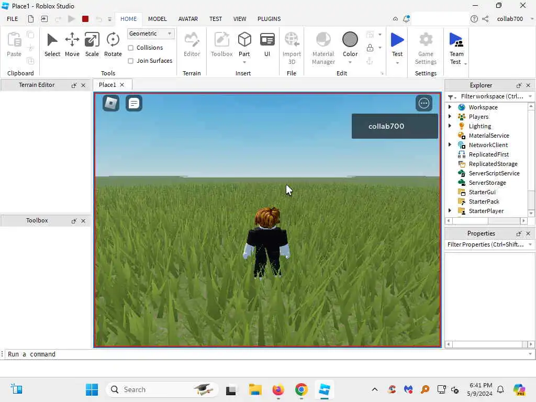
Task: Enable the Join Surfaces checkbox
Action: point(130,61)
